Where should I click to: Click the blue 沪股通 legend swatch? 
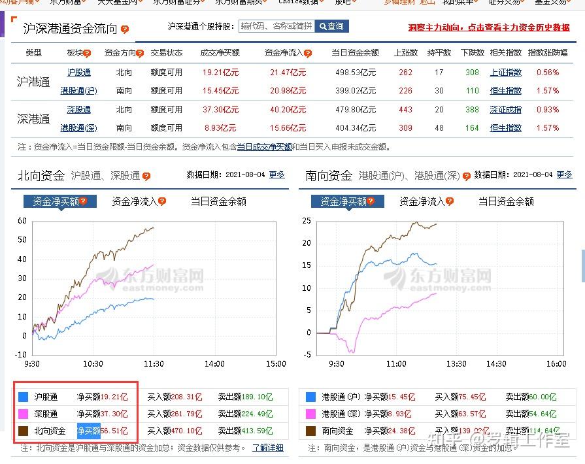24,397
